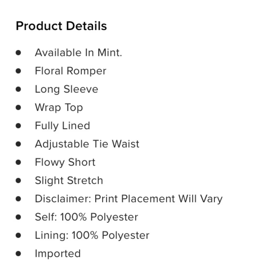Click the Long Sleeve detail line

pos(66,89)
